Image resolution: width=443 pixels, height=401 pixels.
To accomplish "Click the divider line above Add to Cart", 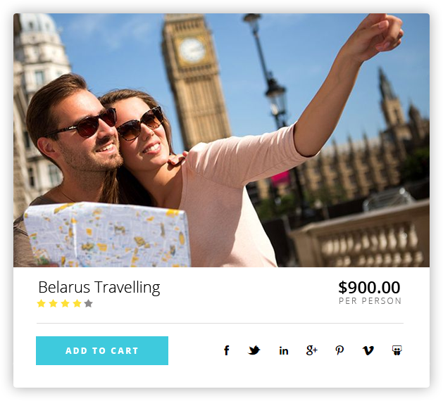I will [220, 323].
